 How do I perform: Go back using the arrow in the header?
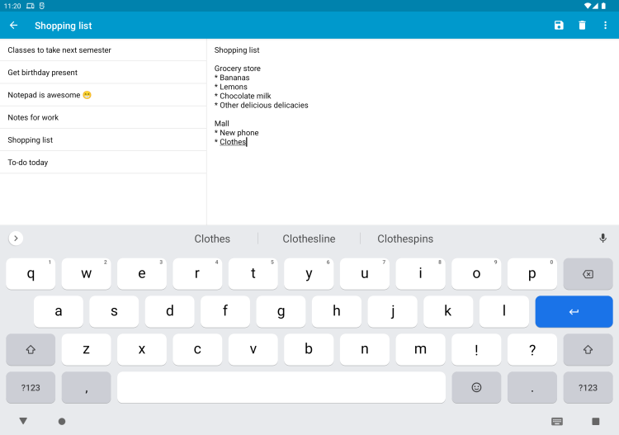pyautogui.click(x=14, y=26)
